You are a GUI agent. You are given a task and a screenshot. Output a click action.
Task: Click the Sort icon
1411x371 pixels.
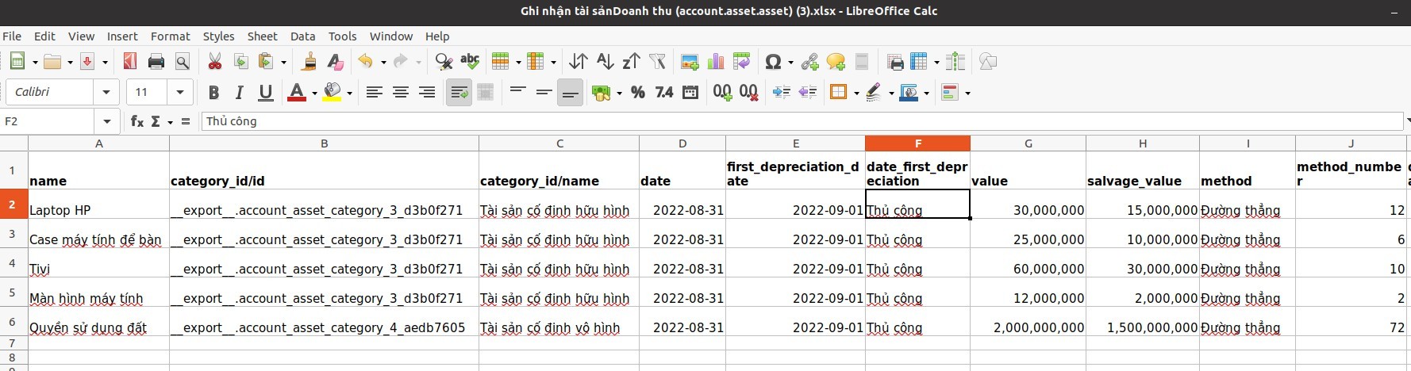click(579, 62)
